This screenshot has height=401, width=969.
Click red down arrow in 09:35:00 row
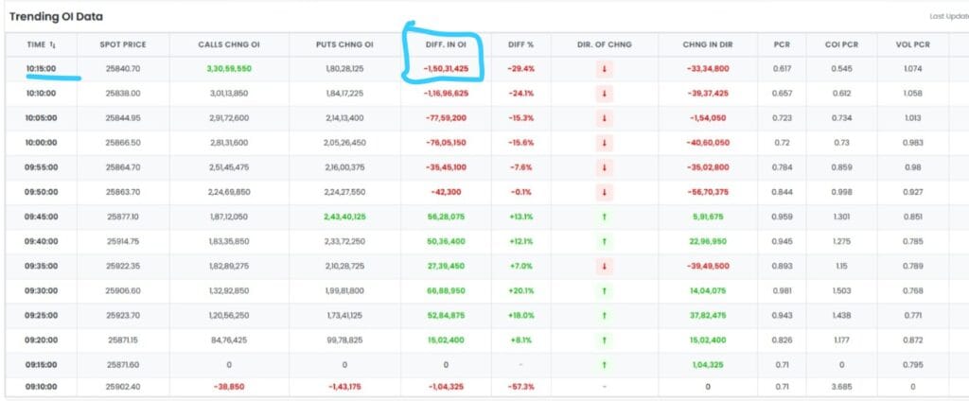tap(603, 265)
